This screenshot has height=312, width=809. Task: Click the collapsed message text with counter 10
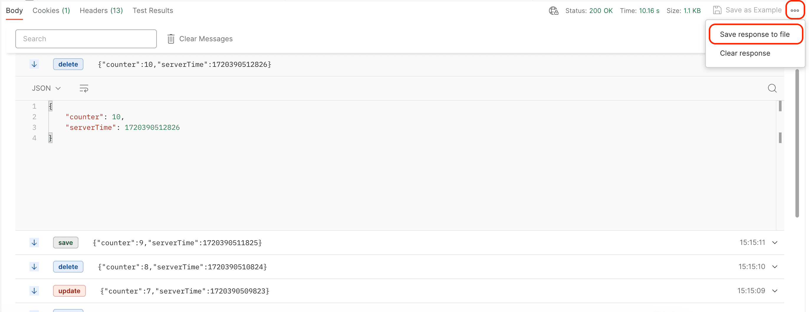(x=184, y=64)
